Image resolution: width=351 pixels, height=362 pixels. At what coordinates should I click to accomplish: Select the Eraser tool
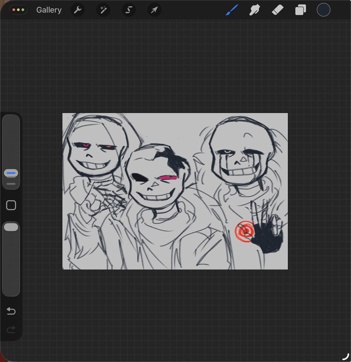click(x=277, y=10)
